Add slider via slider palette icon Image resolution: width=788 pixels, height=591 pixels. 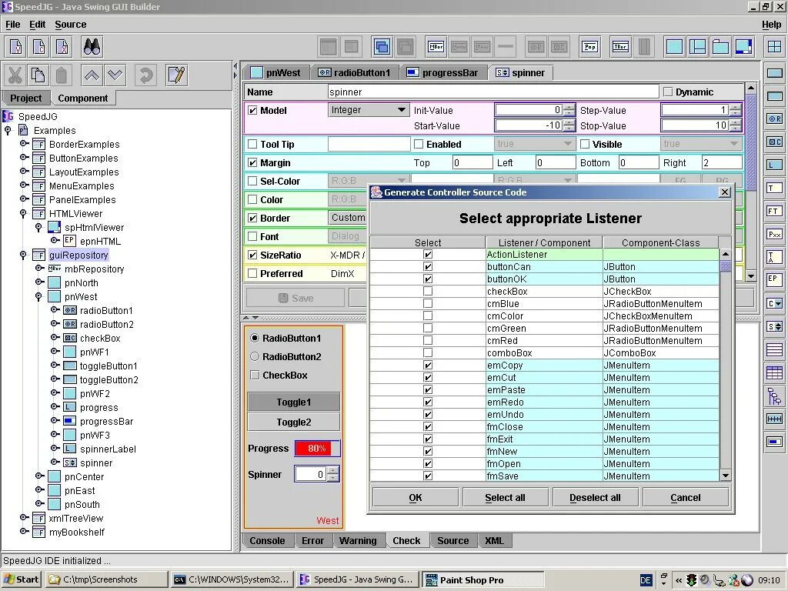coord(774,419)
